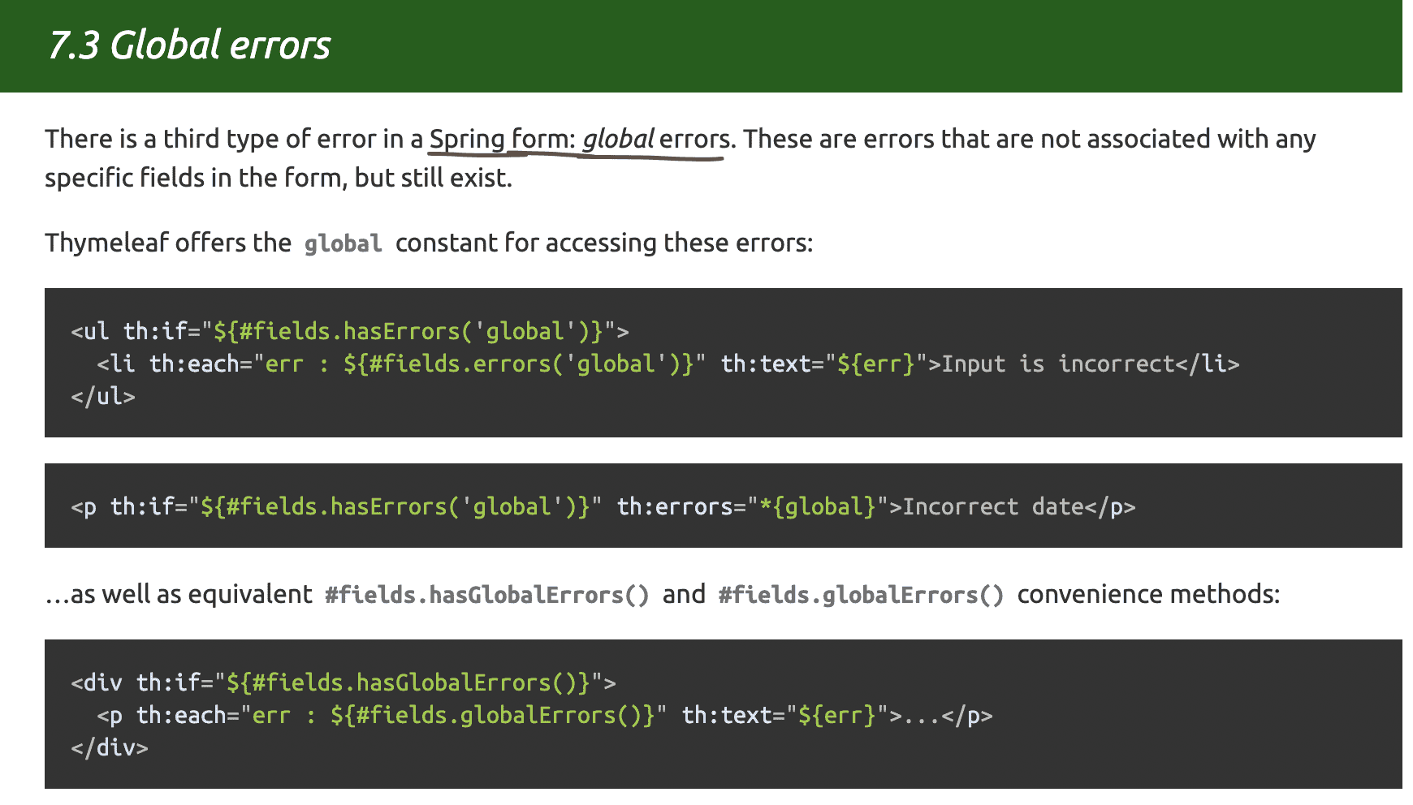Click the ${#fields.globalErrors()} expression in the last block
This screenshot has width=1413, height=805.
(x=492, y=715)
